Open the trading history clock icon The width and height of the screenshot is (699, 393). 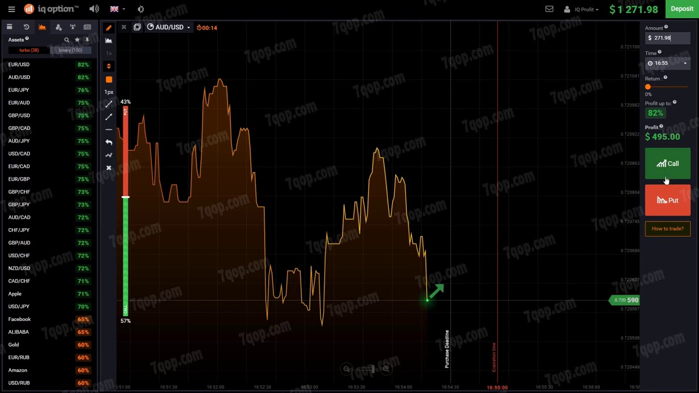tap(26, 27)
